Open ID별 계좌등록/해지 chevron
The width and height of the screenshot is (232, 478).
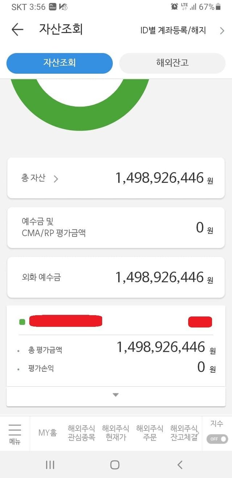tap(222, 31)
